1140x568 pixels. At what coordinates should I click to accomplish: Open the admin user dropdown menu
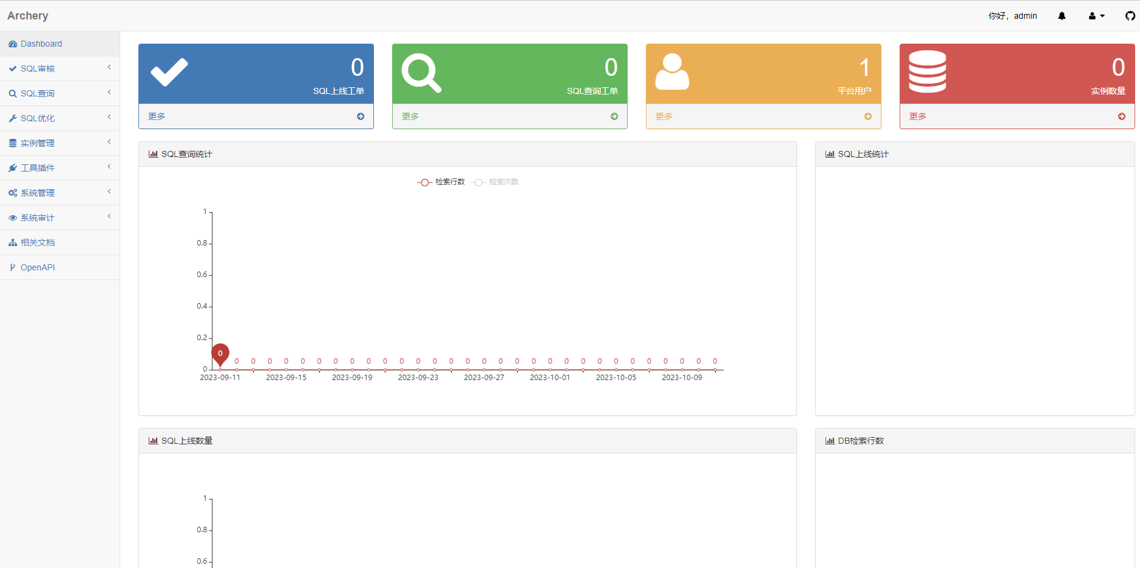[x=1096, y=16]
